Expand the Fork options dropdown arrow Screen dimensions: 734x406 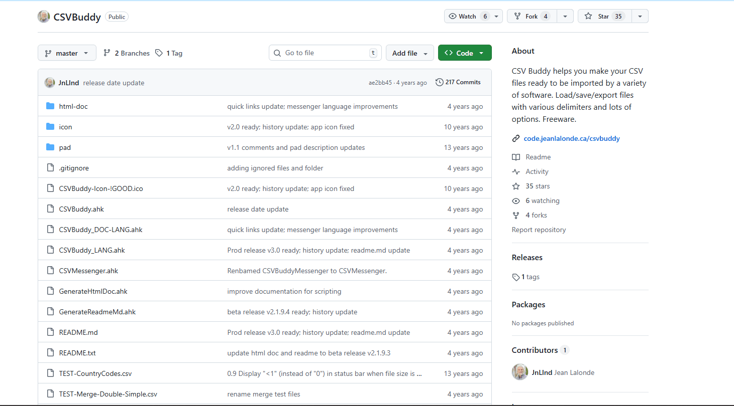(565, 17)
